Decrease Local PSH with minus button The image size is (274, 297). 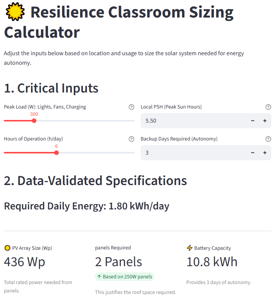pyautogui.click(x=253, y=121)
